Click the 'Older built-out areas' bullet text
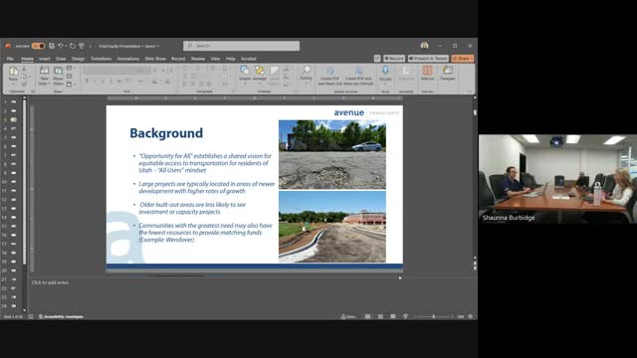637x358 pixels. [192, 208]
